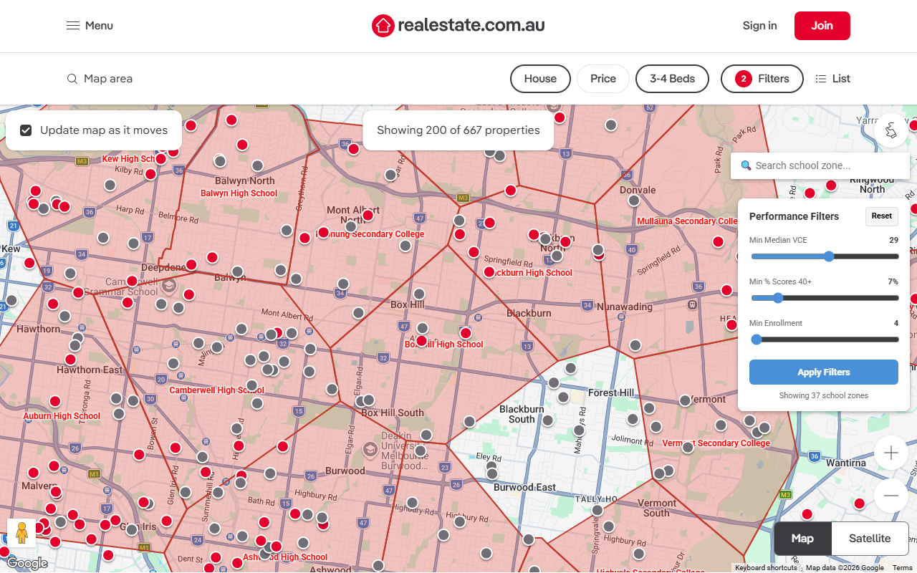Zoom out using the minus map control
Screen dimensions: 917x573
pyautogui.click(x=890, y=495)
